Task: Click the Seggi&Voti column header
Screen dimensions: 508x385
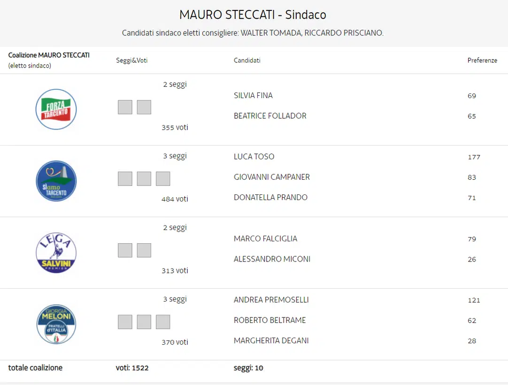Action: [132, 61]
